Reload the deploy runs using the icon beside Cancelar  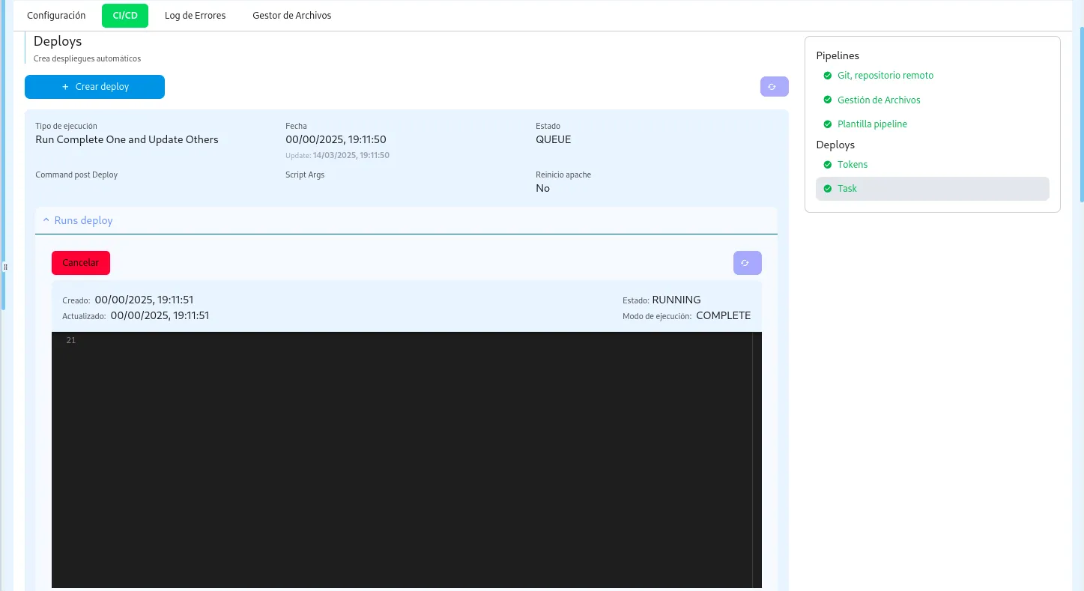pyautogui.click(x=747, y=263)
